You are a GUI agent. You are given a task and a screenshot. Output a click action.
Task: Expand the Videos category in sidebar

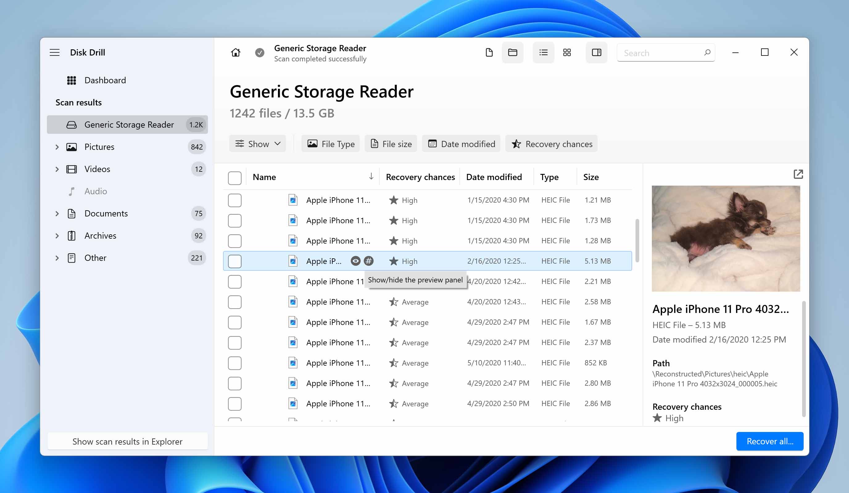point(57,168)
